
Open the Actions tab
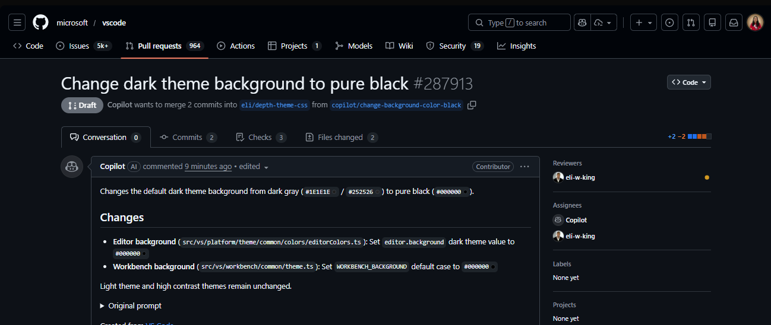click(x=236, y=46)
